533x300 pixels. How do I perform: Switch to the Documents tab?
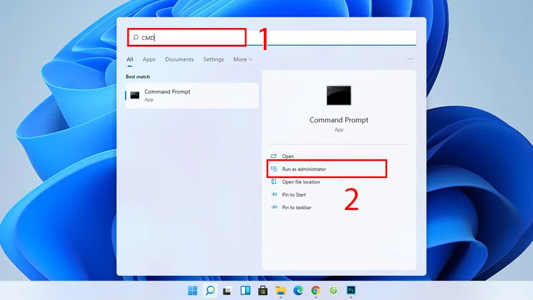point(179,59)
